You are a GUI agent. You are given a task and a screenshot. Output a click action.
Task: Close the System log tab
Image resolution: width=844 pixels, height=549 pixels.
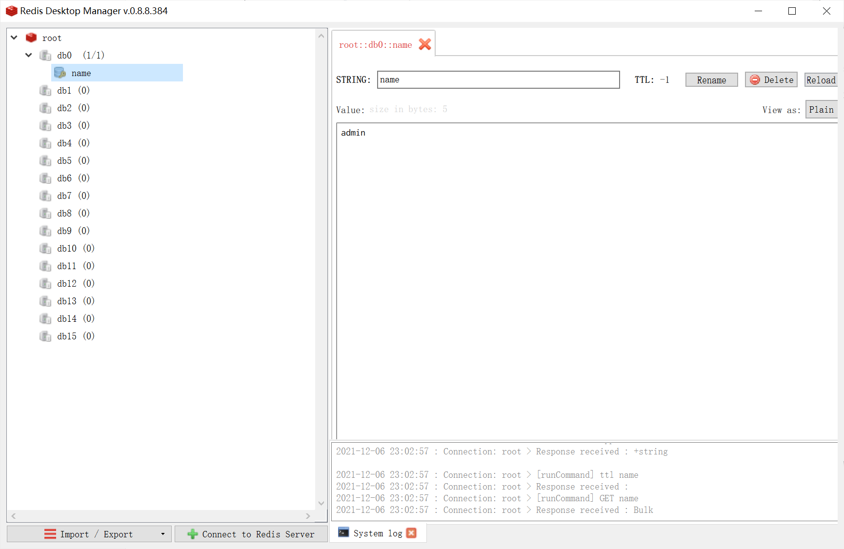tap(411, 533)
